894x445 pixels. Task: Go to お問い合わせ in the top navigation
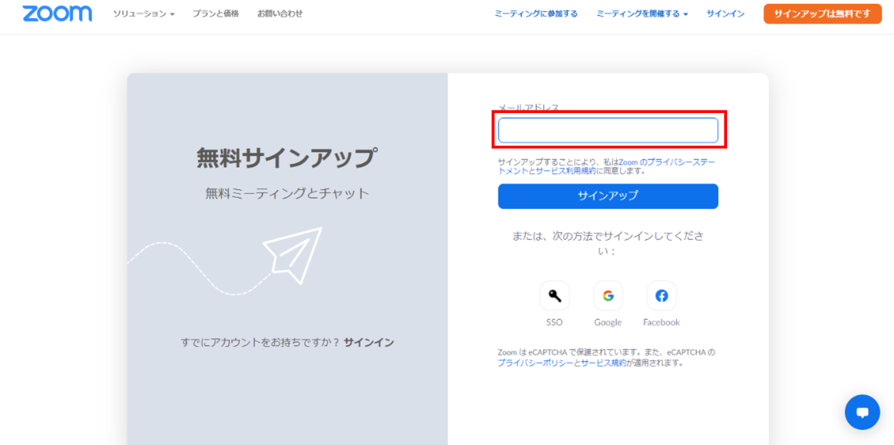[x=280, y=14]
